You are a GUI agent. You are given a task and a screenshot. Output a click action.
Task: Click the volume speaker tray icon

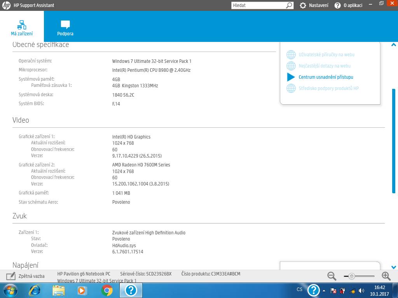361,291
